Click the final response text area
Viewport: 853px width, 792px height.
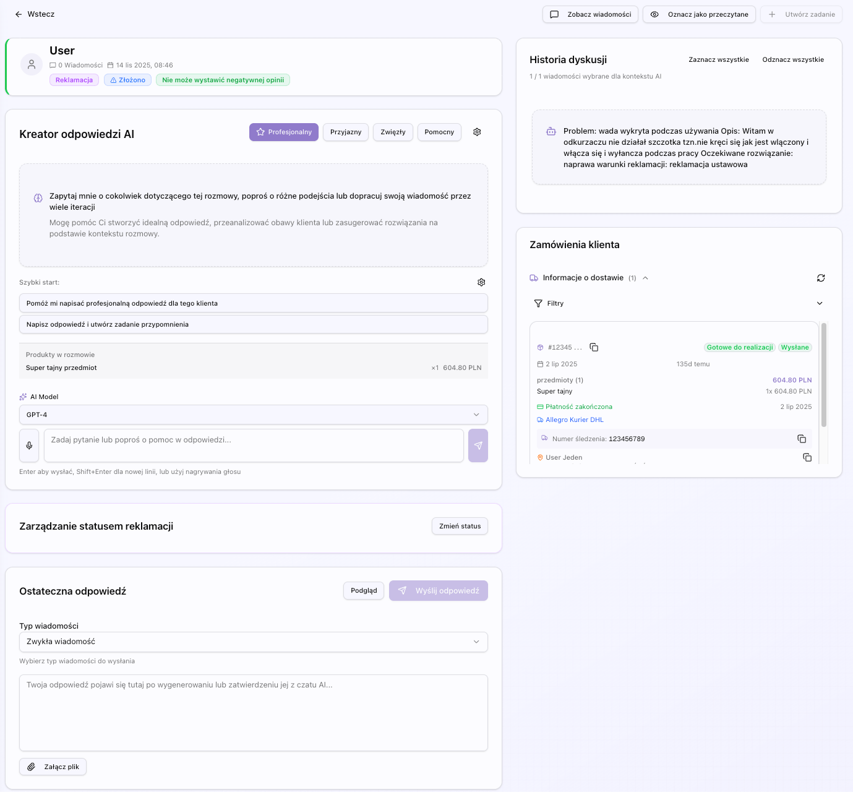pyautogui.click(x=253, y=712)
